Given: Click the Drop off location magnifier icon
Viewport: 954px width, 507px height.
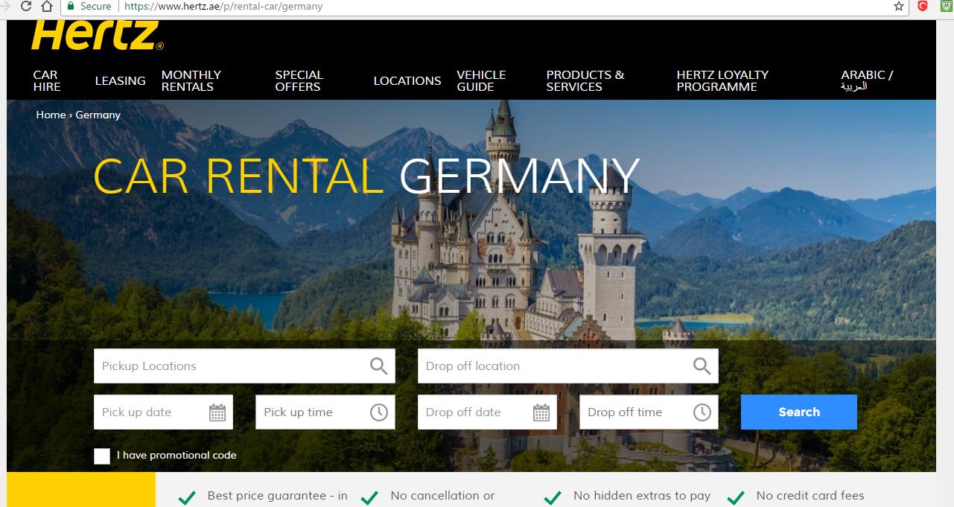Looking at the screenshot, I should click(x=702, y=366).
